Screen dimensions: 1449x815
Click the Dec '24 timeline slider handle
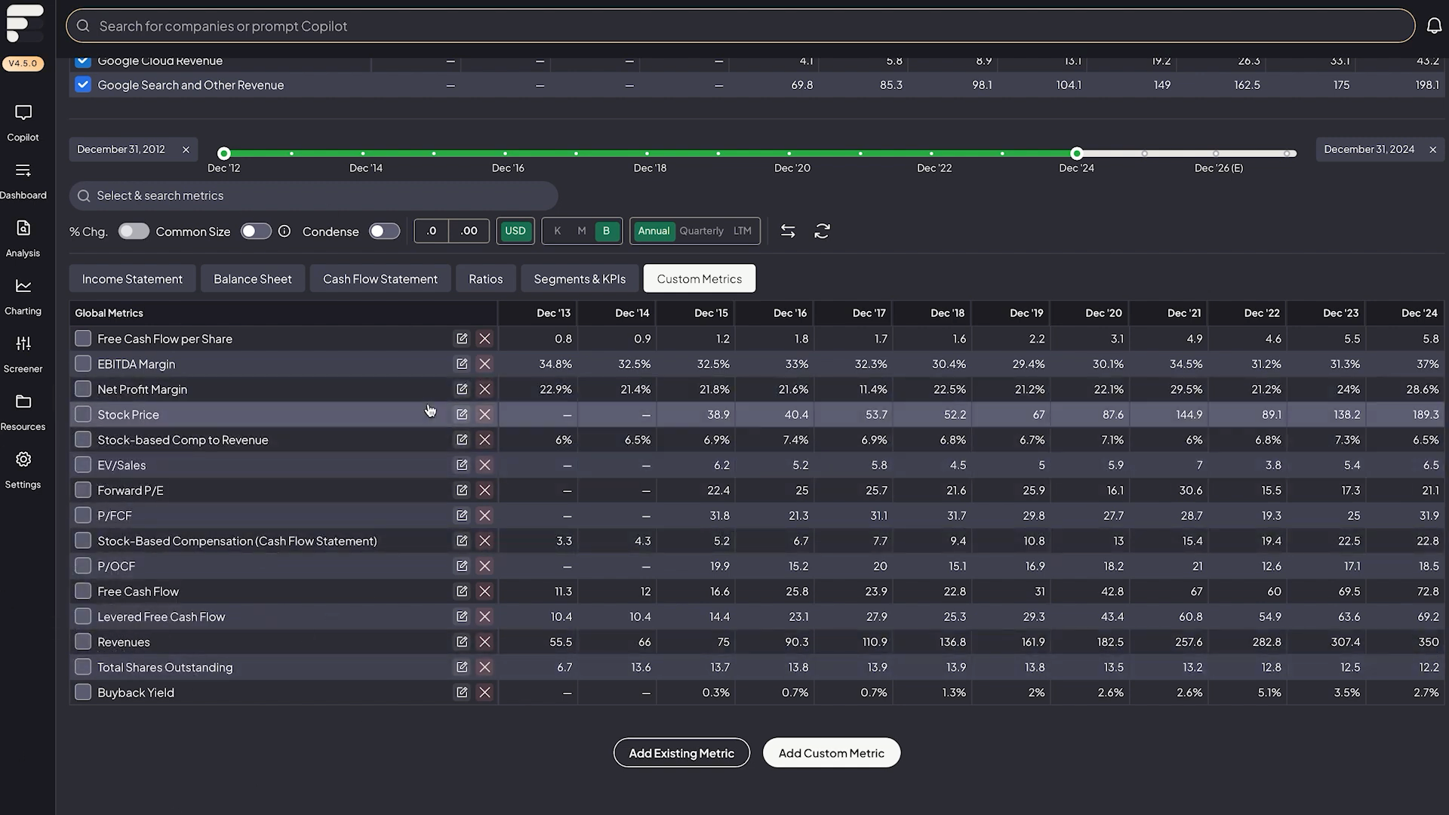(x=1077, y=154)
